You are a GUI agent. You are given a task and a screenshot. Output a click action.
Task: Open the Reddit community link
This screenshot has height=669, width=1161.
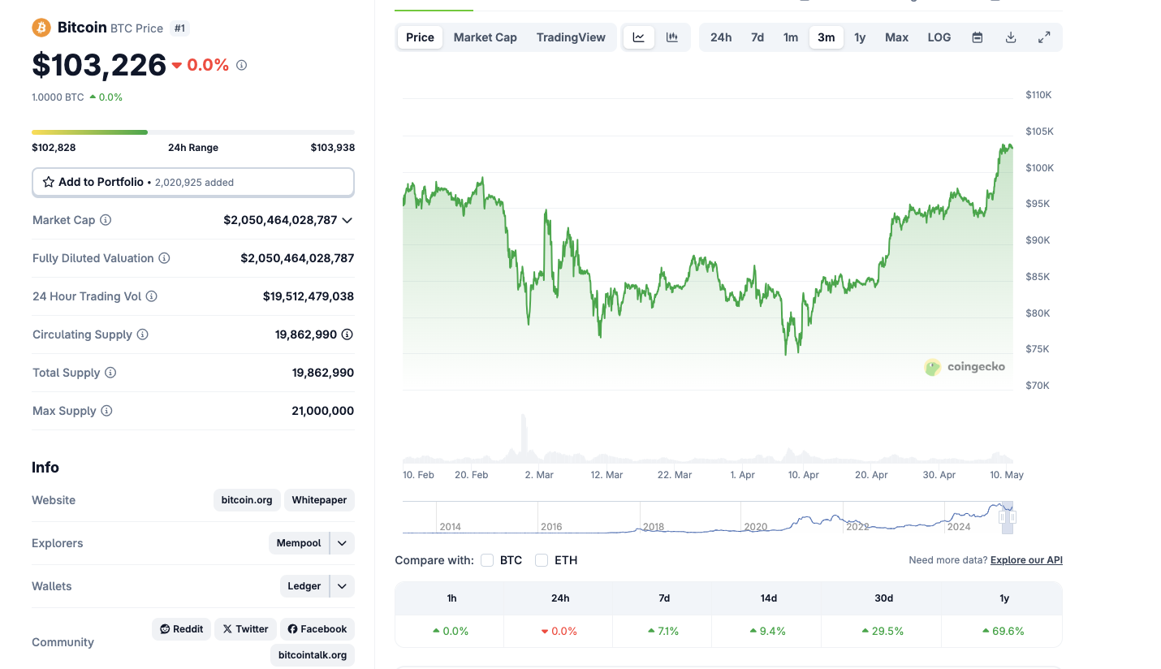(x=182, y=628)
